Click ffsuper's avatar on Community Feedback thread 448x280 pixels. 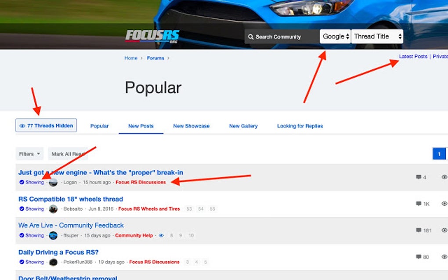54,236
